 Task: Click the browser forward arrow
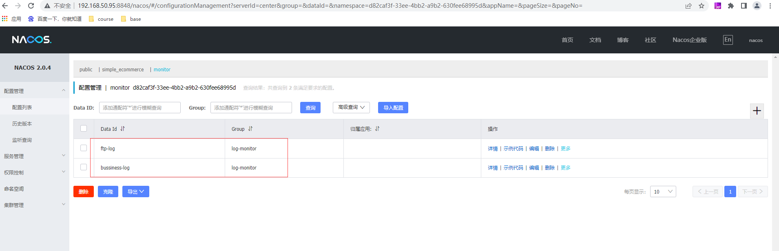(x=18, y=6)
